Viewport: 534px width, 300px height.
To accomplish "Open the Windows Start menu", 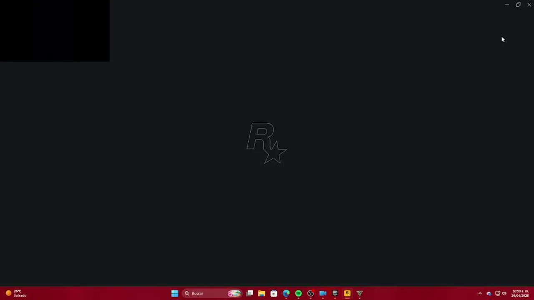I will click(x=175, y=293).
